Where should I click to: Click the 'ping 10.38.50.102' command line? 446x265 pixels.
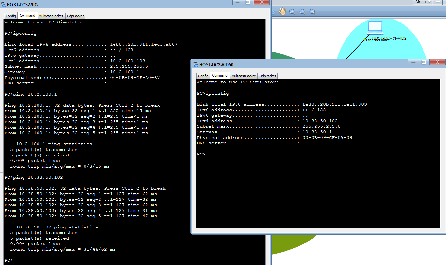point(34,177)
